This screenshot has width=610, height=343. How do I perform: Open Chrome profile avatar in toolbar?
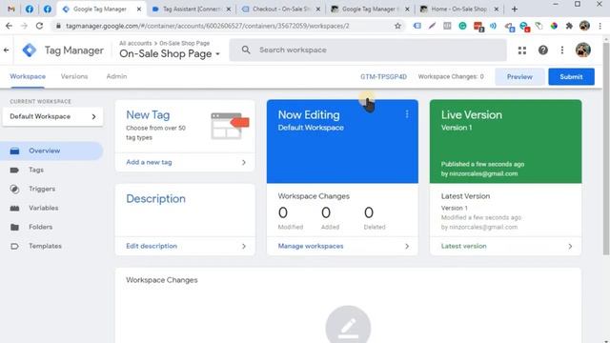[x=584, y=26]
